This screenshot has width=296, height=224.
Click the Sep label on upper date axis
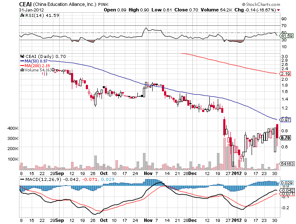coord(60,173)
